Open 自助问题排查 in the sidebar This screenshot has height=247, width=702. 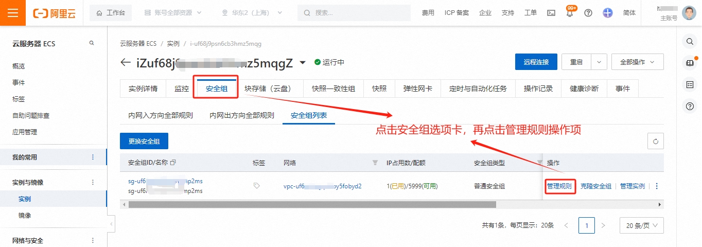[31, 115]
